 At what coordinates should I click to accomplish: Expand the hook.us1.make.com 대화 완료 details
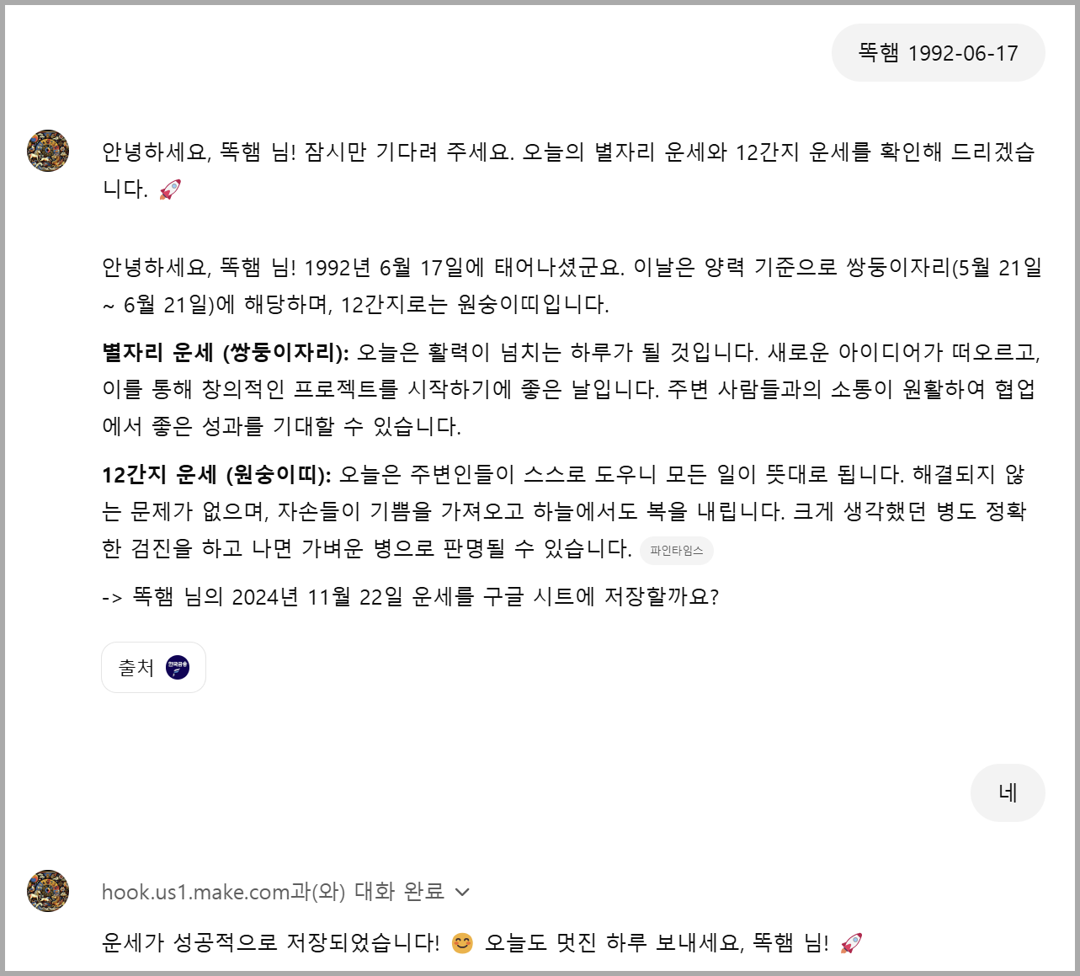coord(285,892)
